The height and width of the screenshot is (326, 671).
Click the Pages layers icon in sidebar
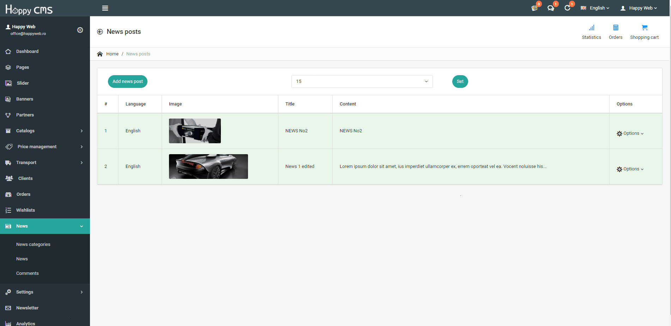(x=8, y=67)
